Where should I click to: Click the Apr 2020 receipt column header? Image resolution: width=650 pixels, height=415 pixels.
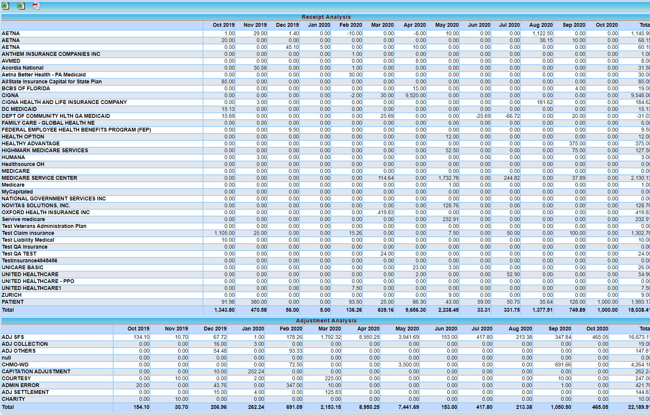414,25
